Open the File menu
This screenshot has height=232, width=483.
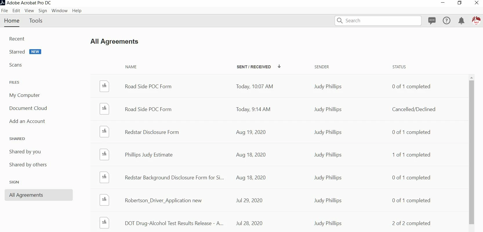click(x=4, y=11)
